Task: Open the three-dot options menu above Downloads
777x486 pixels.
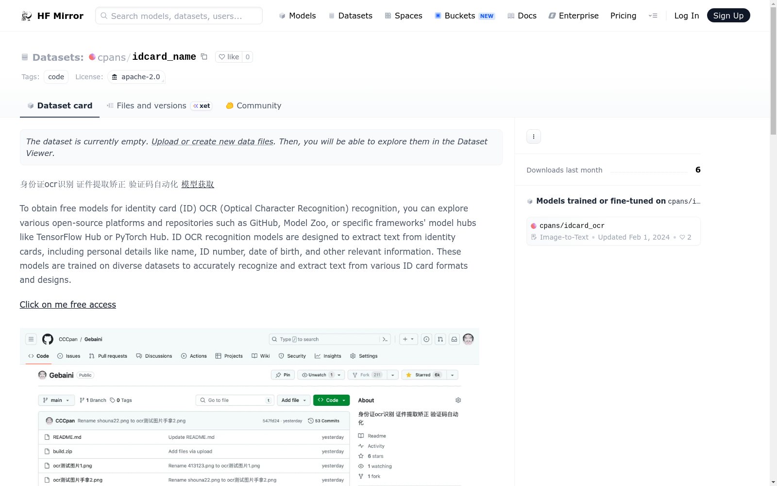Action: coord(534,137)
